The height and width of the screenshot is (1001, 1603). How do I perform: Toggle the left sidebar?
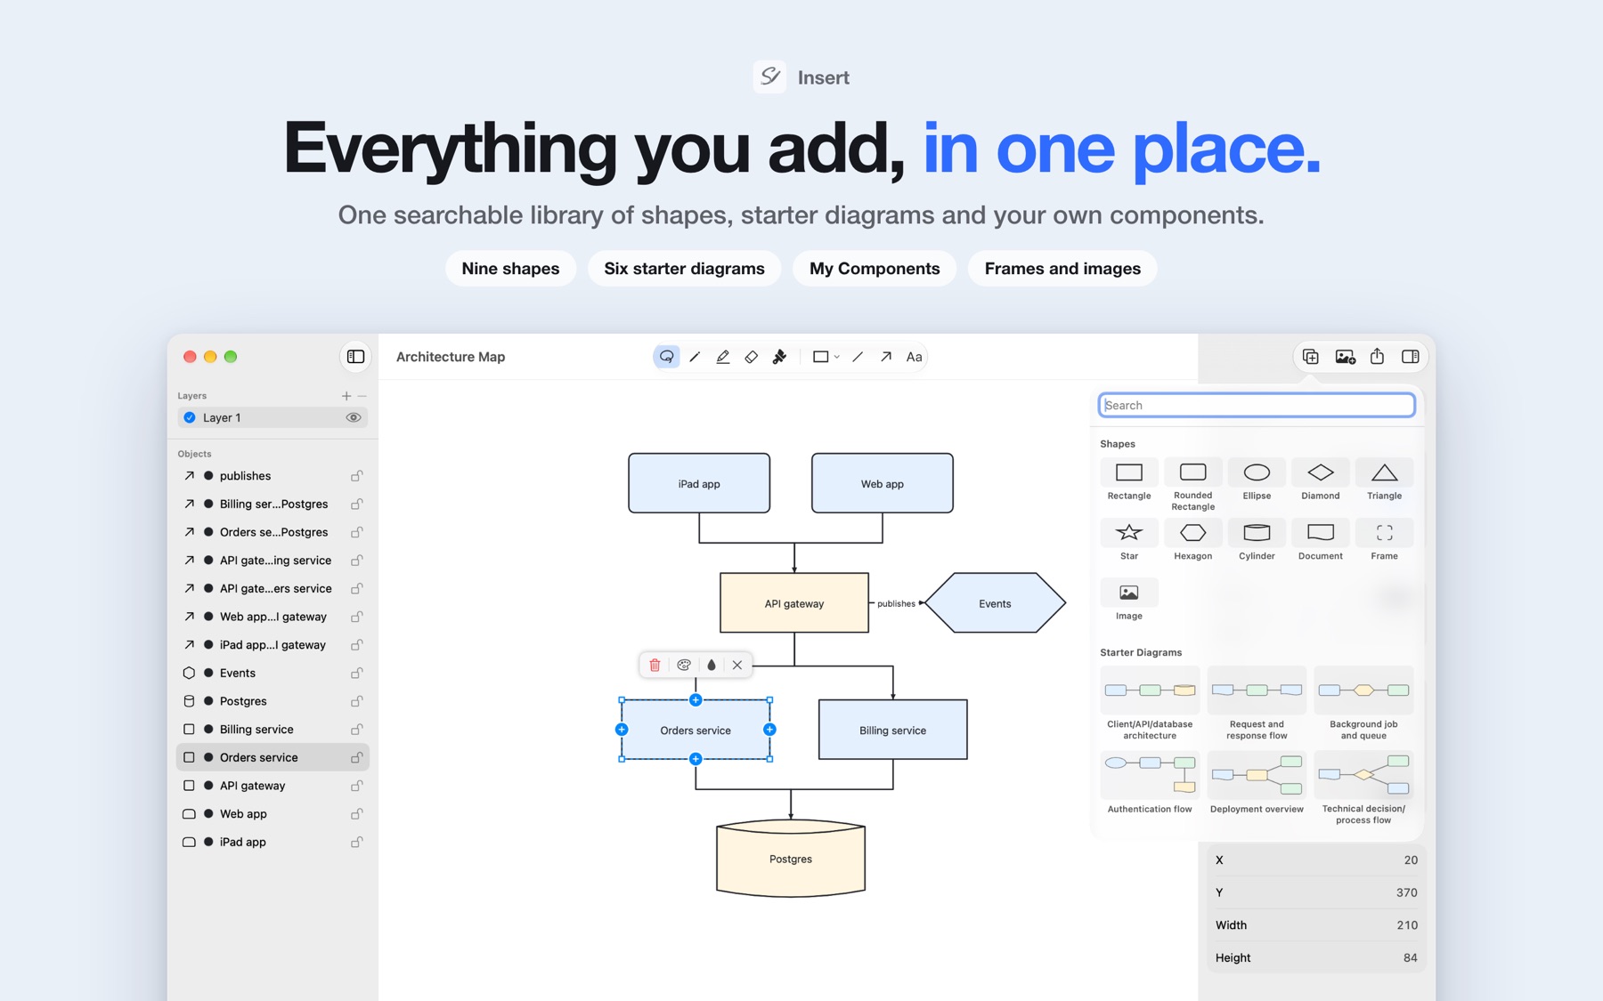[x=355, y=357]
